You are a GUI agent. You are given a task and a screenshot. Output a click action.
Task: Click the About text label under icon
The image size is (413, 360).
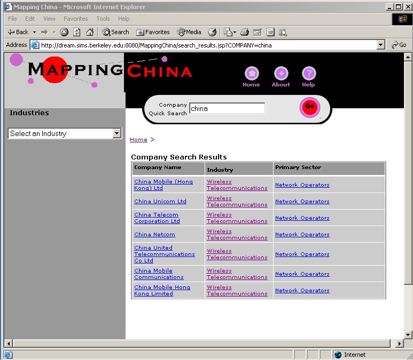point(281,85)
